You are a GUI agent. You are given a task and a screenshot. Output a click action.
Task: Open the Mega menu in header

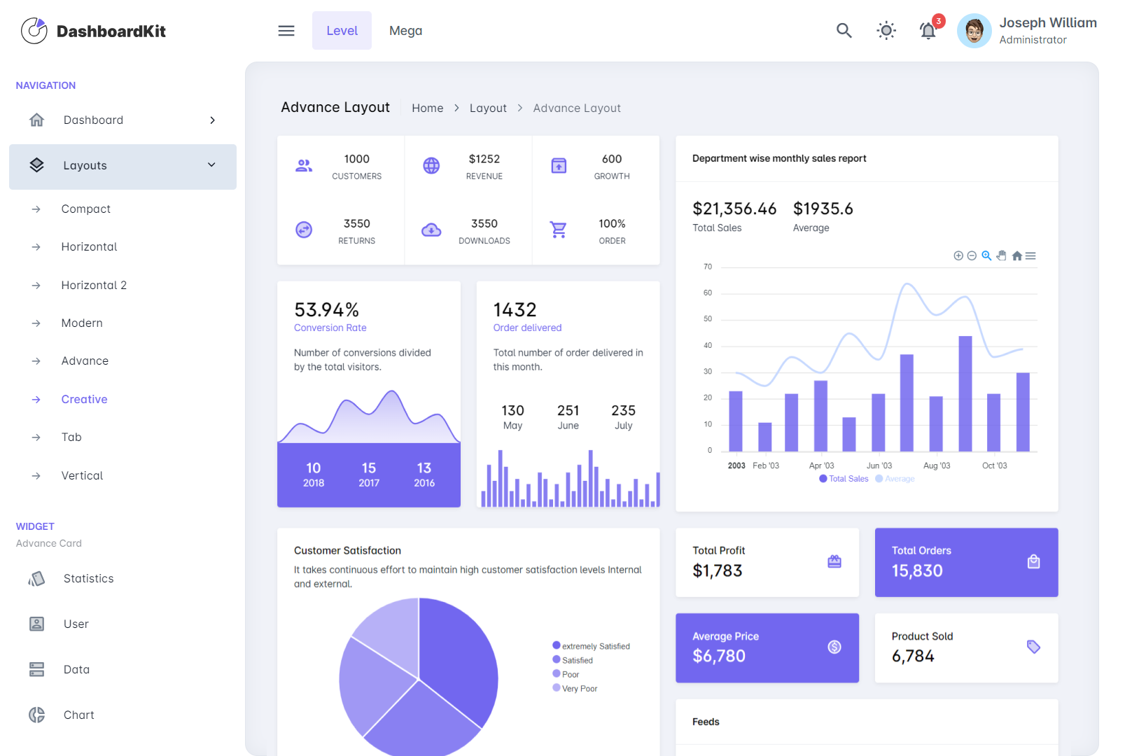405,31
